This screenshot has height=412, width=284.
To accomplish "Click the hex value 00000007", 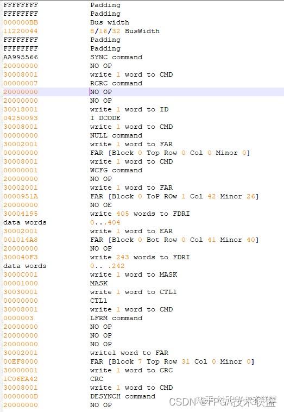I will click(x=21, y=83).
